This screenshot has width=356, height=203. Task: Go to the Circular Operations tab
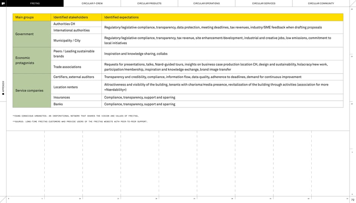207,3
